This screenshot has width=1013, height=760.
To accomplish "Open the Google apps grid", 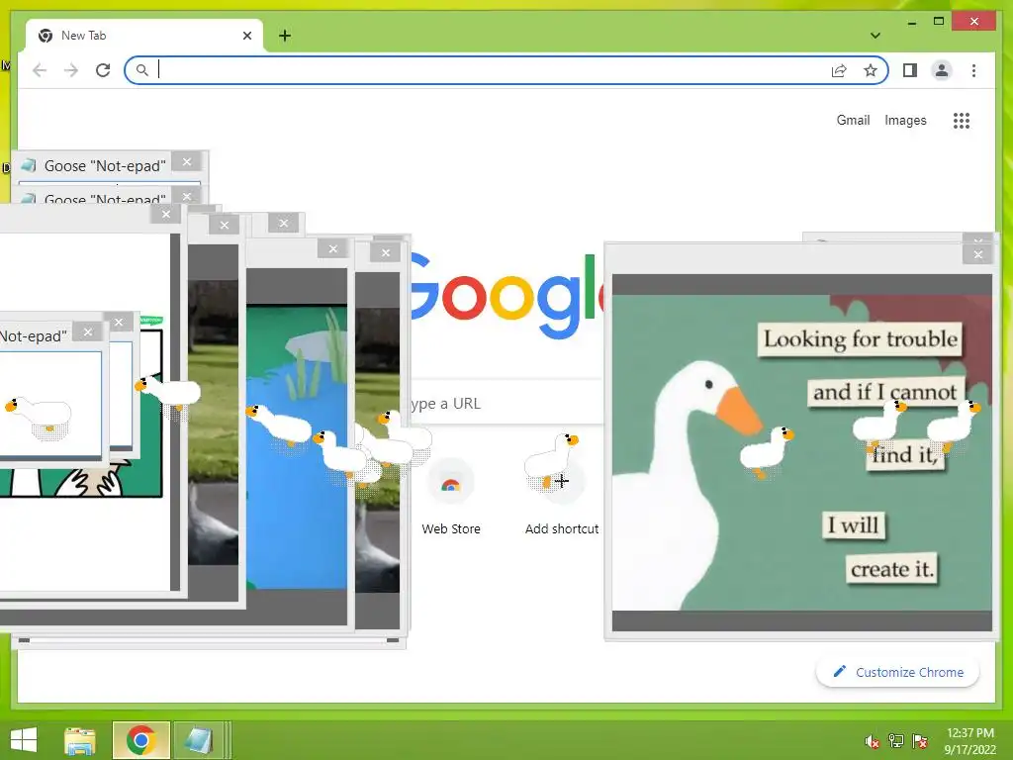I will point(962,120).
